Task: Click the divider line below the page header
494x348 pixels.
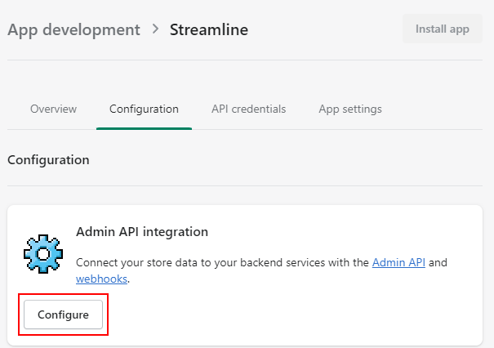Action: tap(245, 60)
